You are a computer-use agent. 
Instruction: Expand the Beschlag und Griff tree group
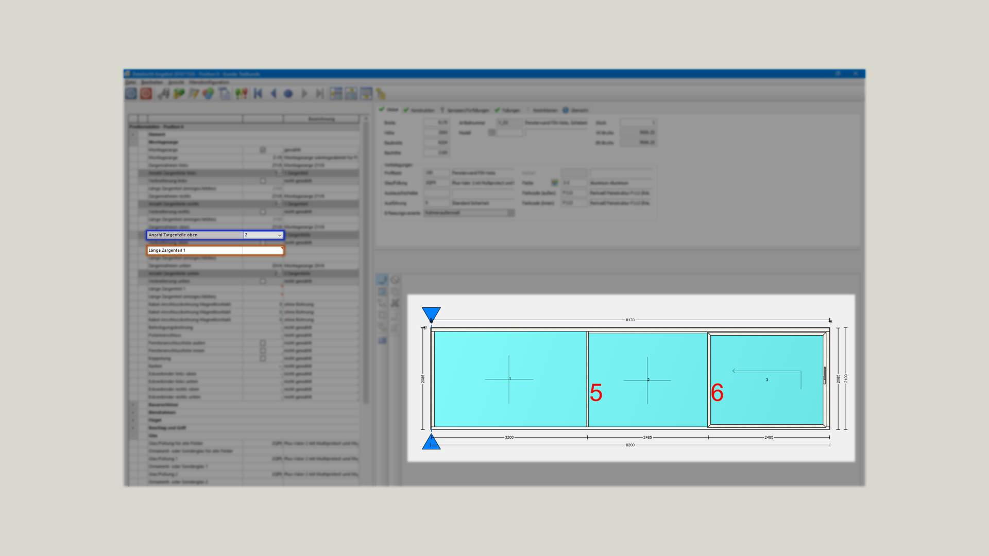pyautogui.click(x=133, y=428)
